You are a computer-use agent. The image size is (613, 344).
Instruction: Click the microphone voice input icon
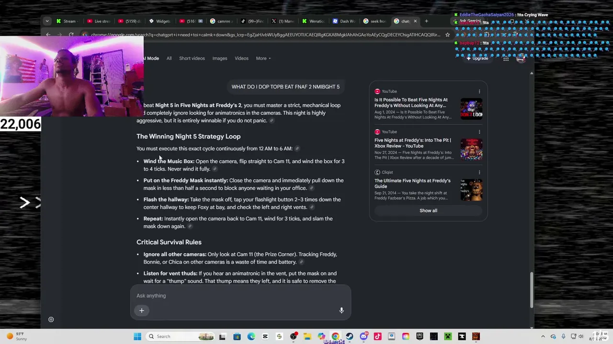click(341, 311)
